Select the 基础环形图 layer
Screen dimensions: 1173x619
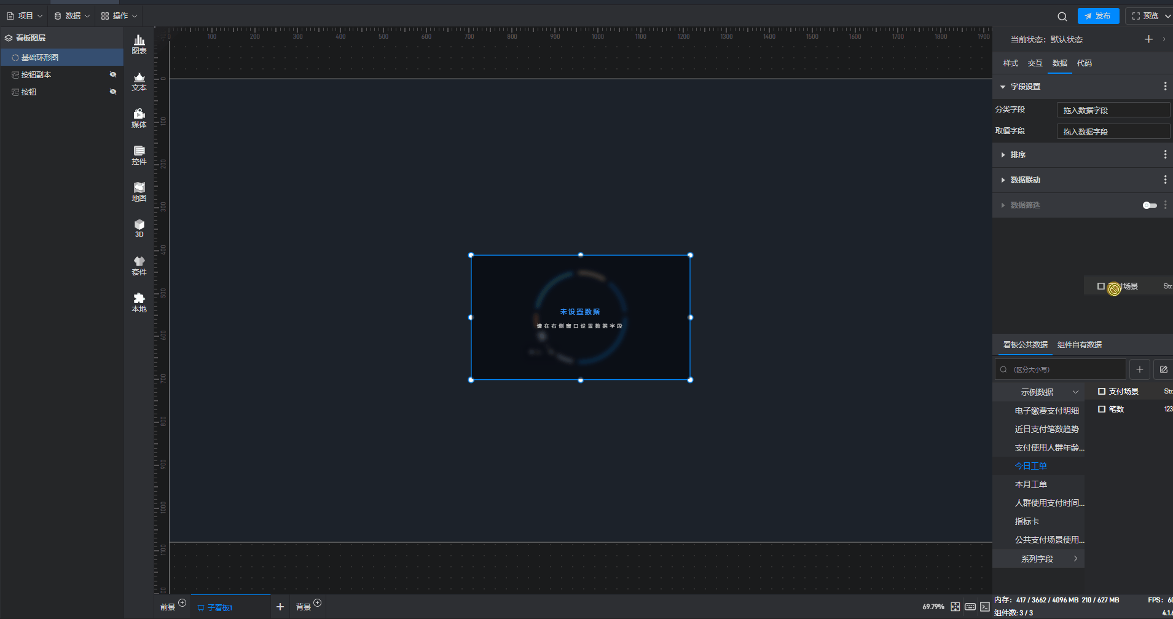pyautogui.click(x=40, y=57)
